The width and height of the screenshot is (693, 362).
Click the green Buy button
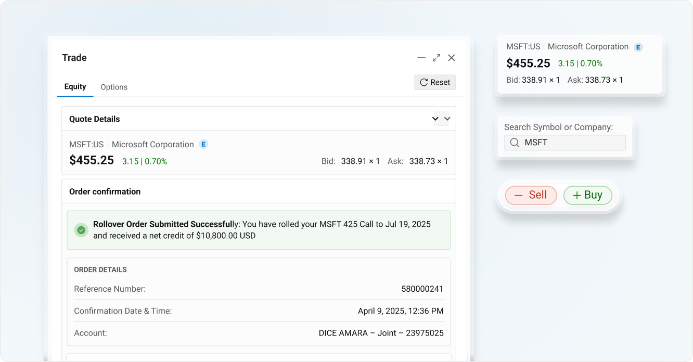[x=587, y=195]
